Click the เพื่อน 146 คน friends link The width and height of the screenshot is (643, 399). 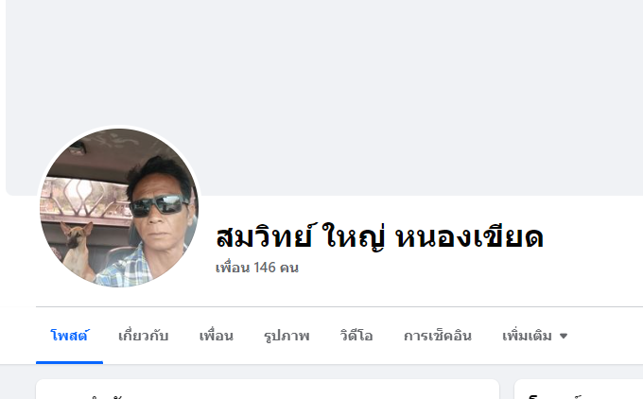point(257,268)
